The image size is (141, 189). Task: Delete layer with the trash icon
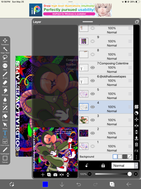tap(137, 145)
